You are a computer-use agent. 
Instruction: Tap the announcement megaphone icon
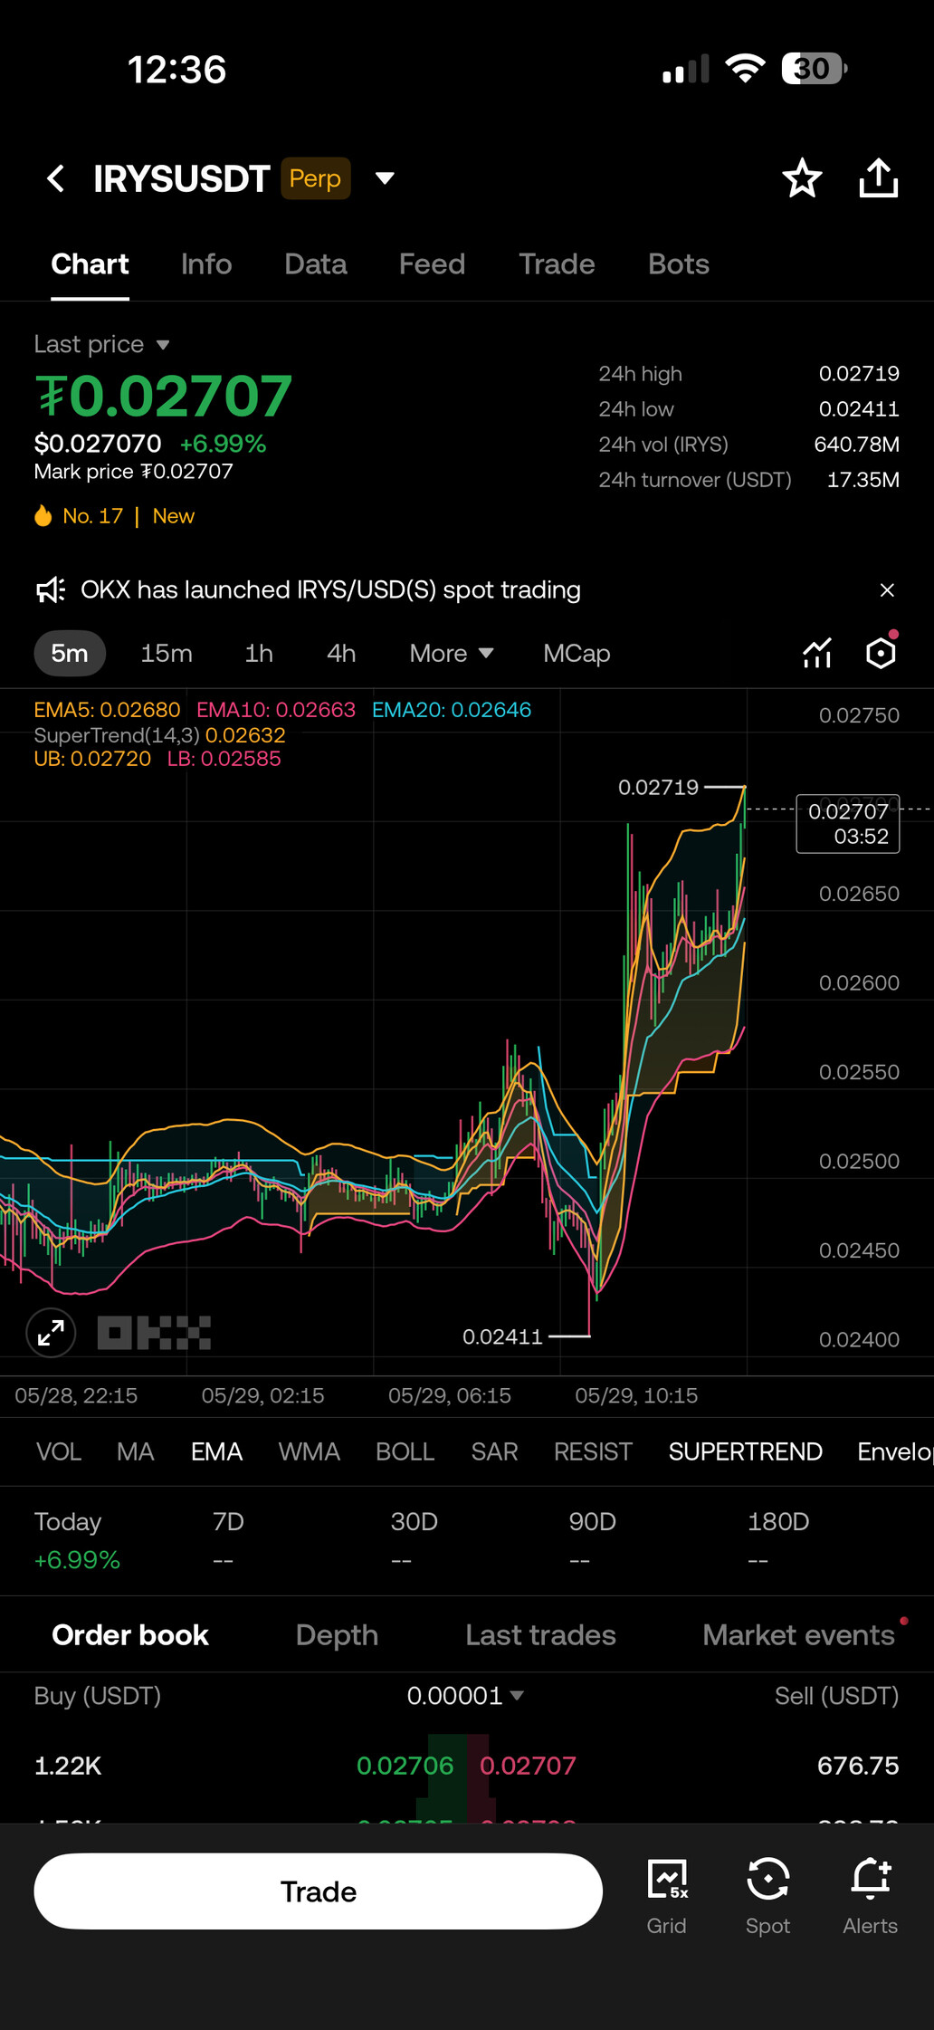tap(51, 590)
